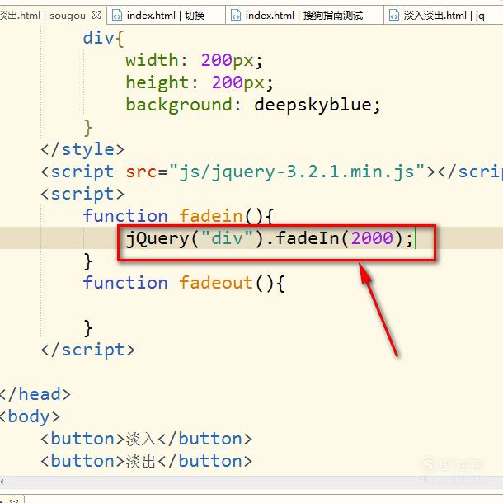
Task: Open the index.html | 切换 tab
Action: pyautogui.click(x=166, y=15)
